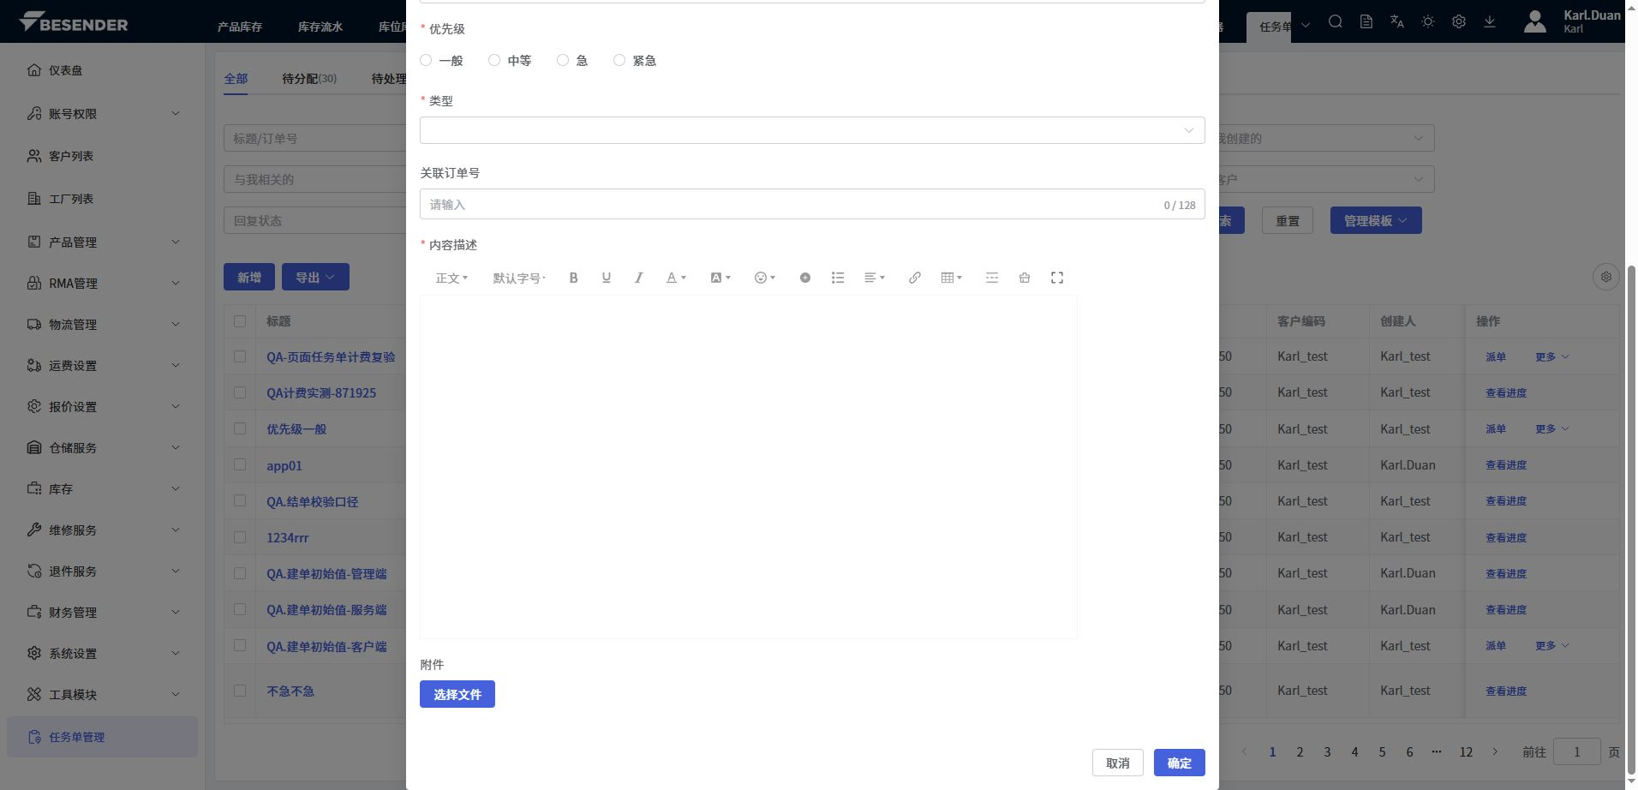The width and height of the screenshot is (1638, 790).
Task: Open the document icon in the top bar
Action: (x=1366, y=21)
